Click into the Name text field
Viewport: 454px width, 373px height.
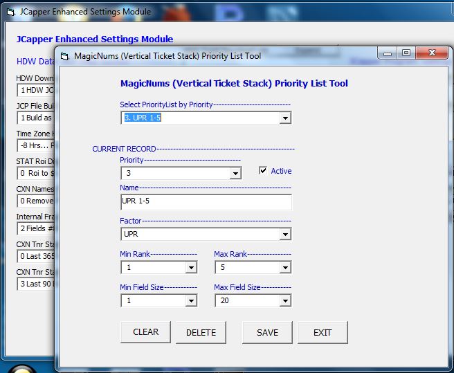coord(206,202)
